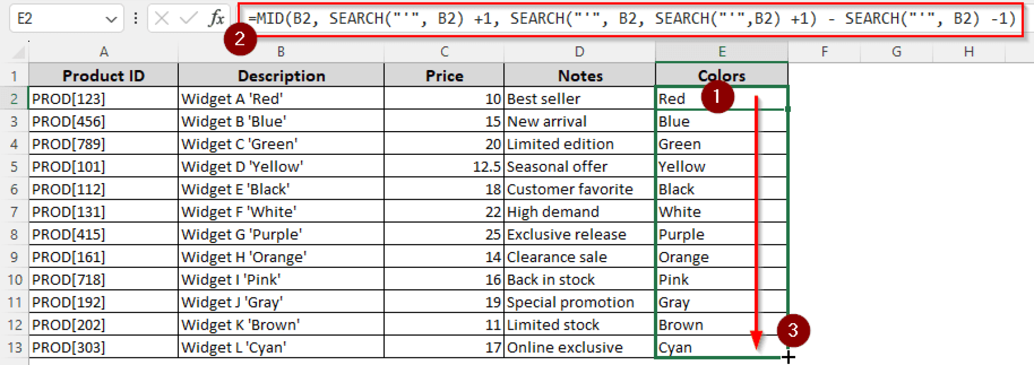Click the fill handle below Cyan cell
Viewport: 1034px width, 365px height.
(788, 357)
